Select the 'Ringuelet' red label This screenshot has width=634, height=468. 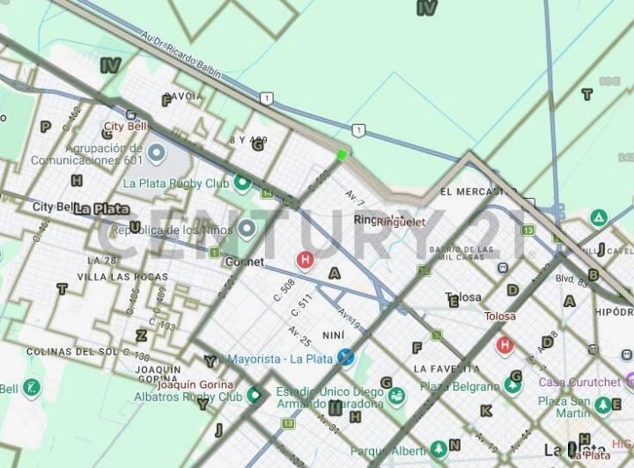402,222
